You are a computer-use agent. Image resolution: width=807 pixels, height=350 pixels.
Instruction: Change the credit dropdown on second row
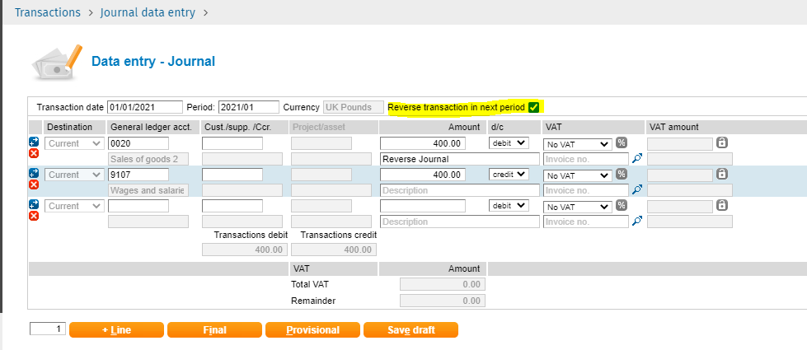click(509, 175)
